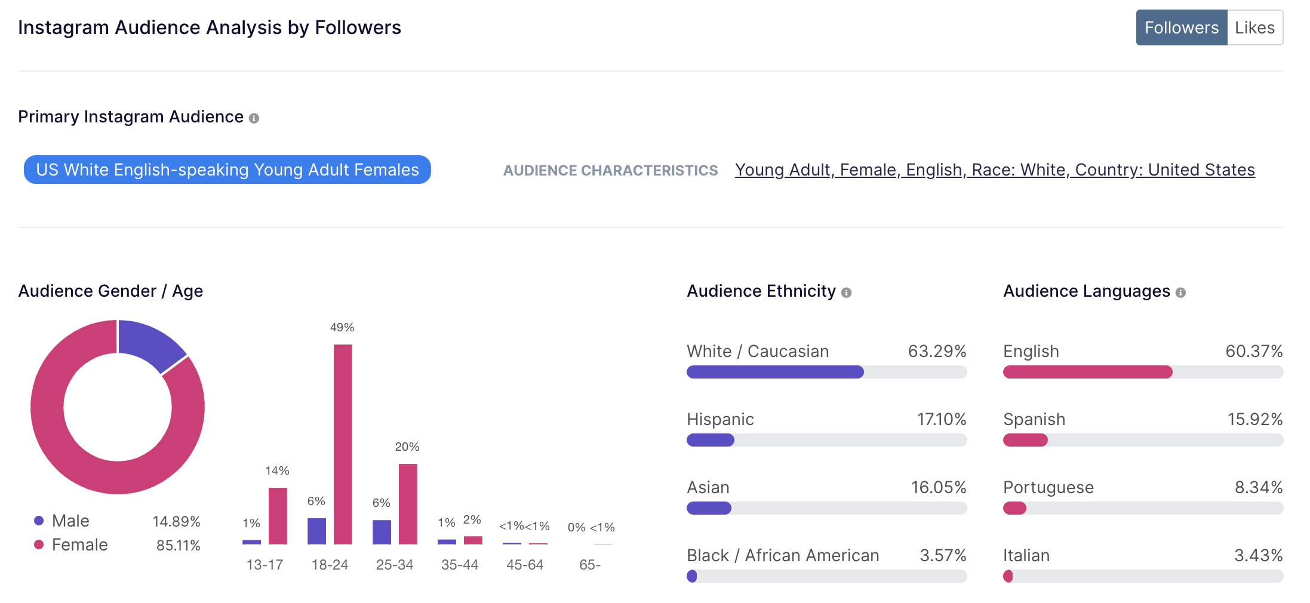The image size is (1310, 603).
Task: Click the English language progress bar
Action: (x=1143, y=372)
